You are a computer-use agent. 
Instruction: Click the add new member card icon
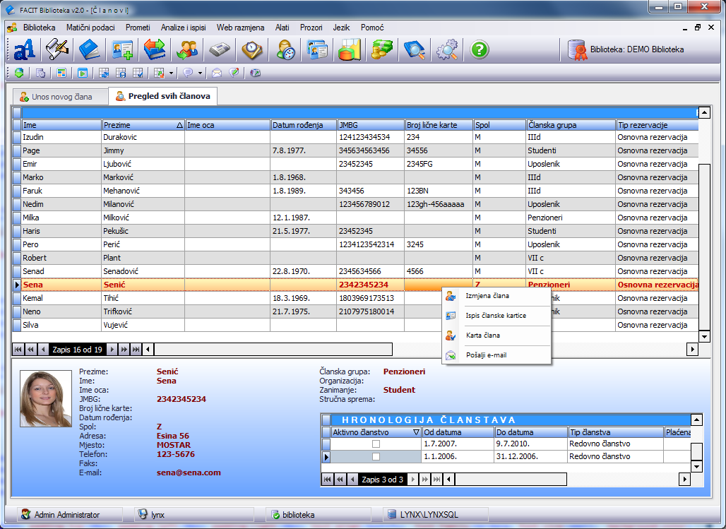[121, 50]
